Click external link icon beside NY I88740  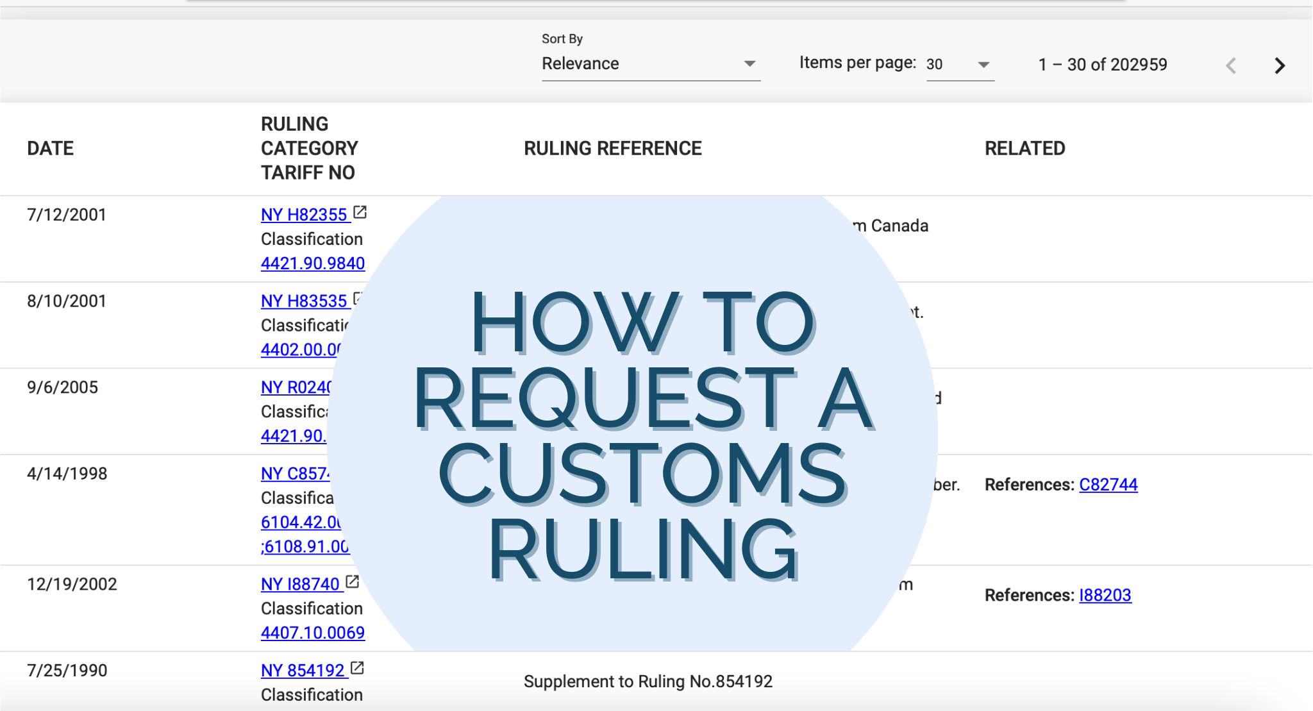[x=352, y=582]
